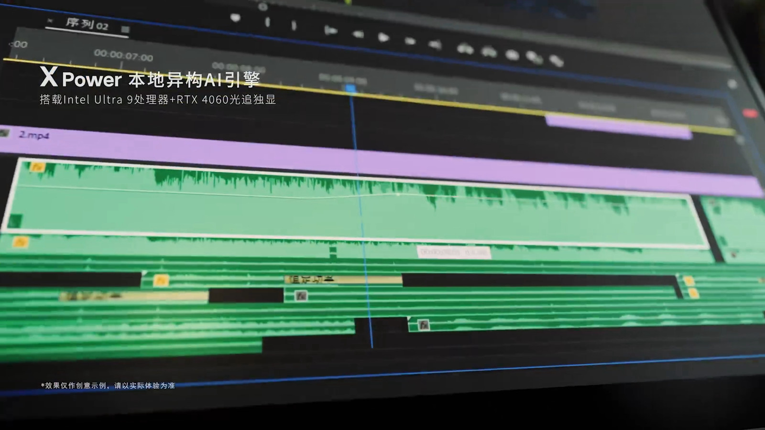Step forward one frame
Image resolution: width=765 pixels, height=430 pixels.
click(x=410, y=41)
